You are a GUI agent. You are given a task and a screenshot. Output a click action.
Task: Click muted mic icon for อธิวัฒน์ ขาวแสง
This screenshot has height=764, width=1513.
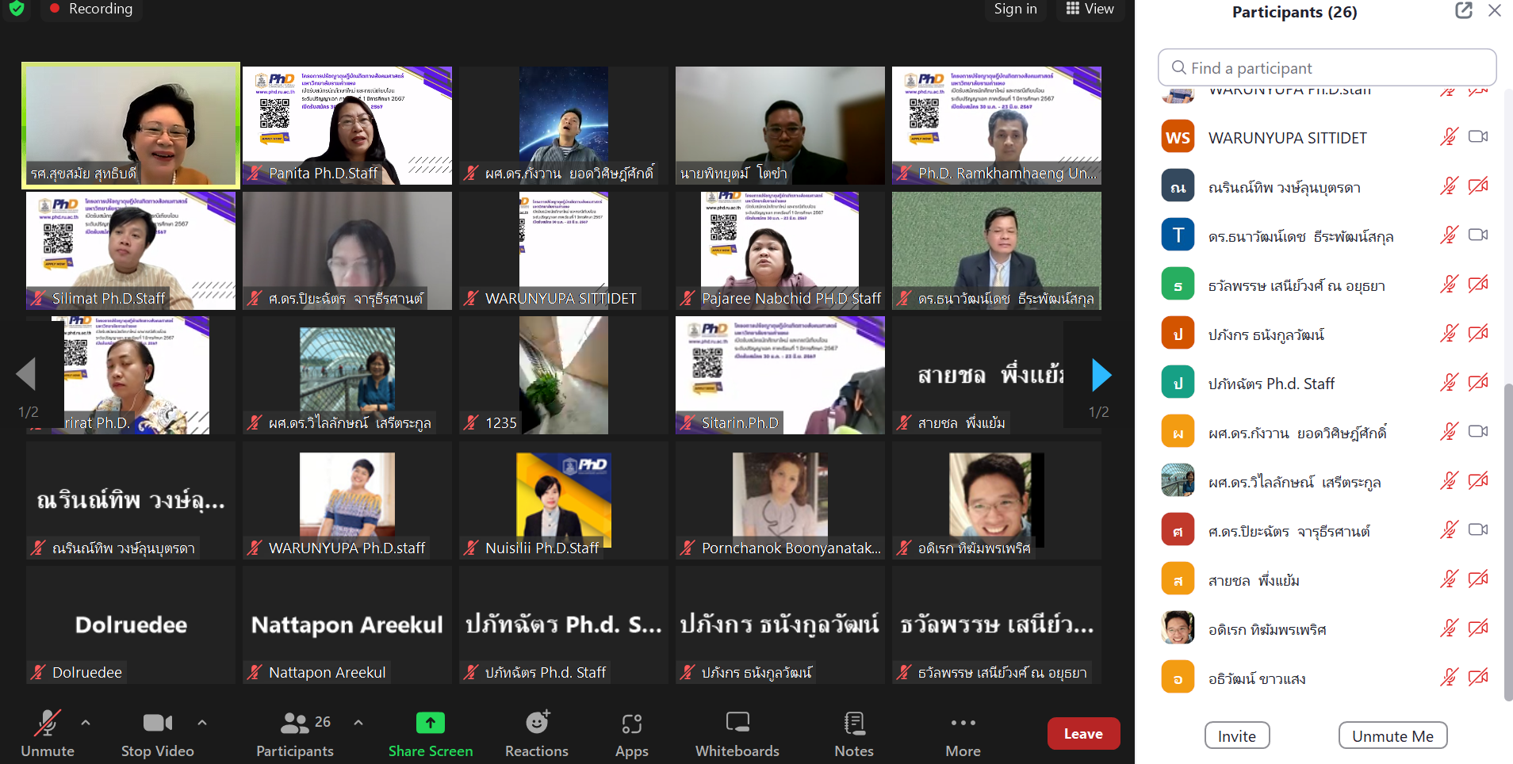tap(1449, 677)
